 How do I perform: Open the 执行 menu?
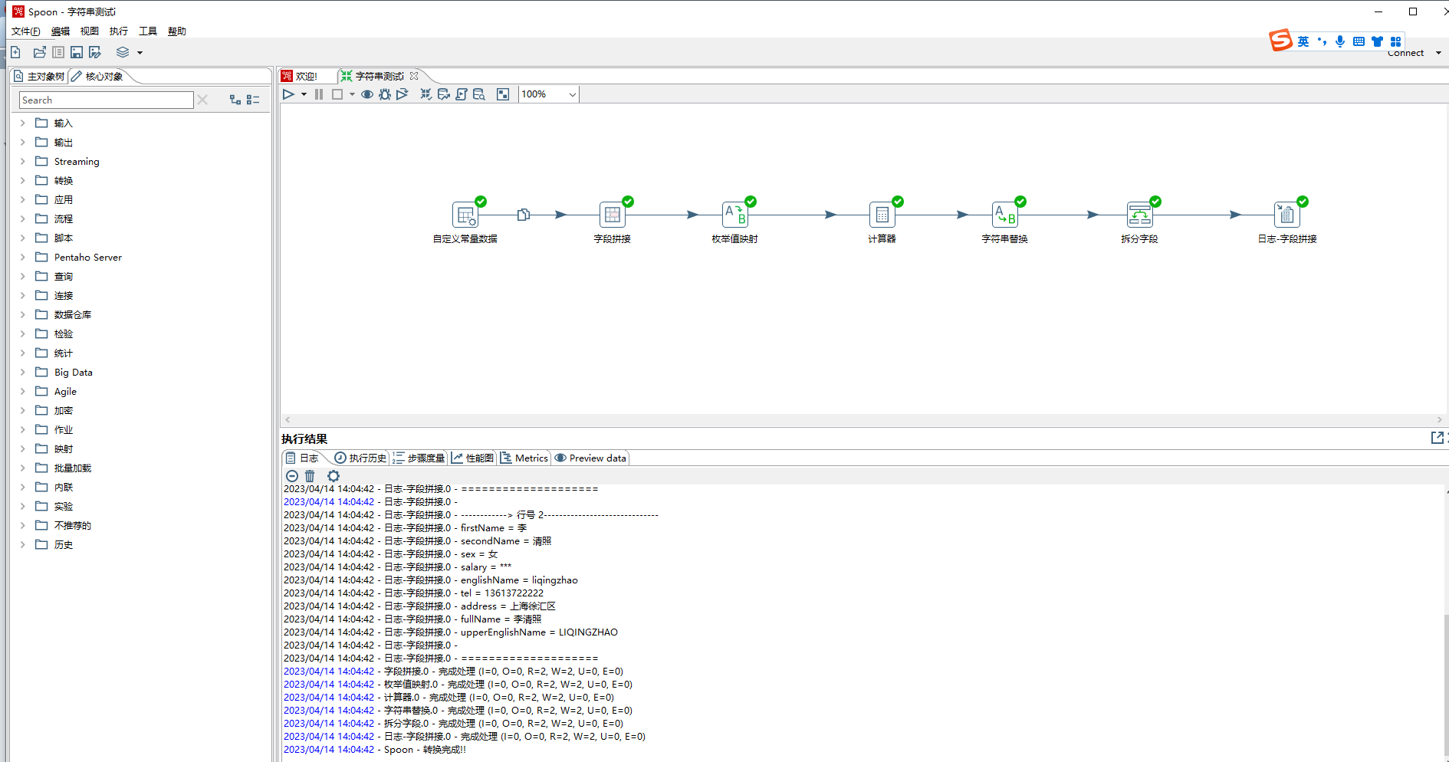pyautogui.click(x=118, y=31)
